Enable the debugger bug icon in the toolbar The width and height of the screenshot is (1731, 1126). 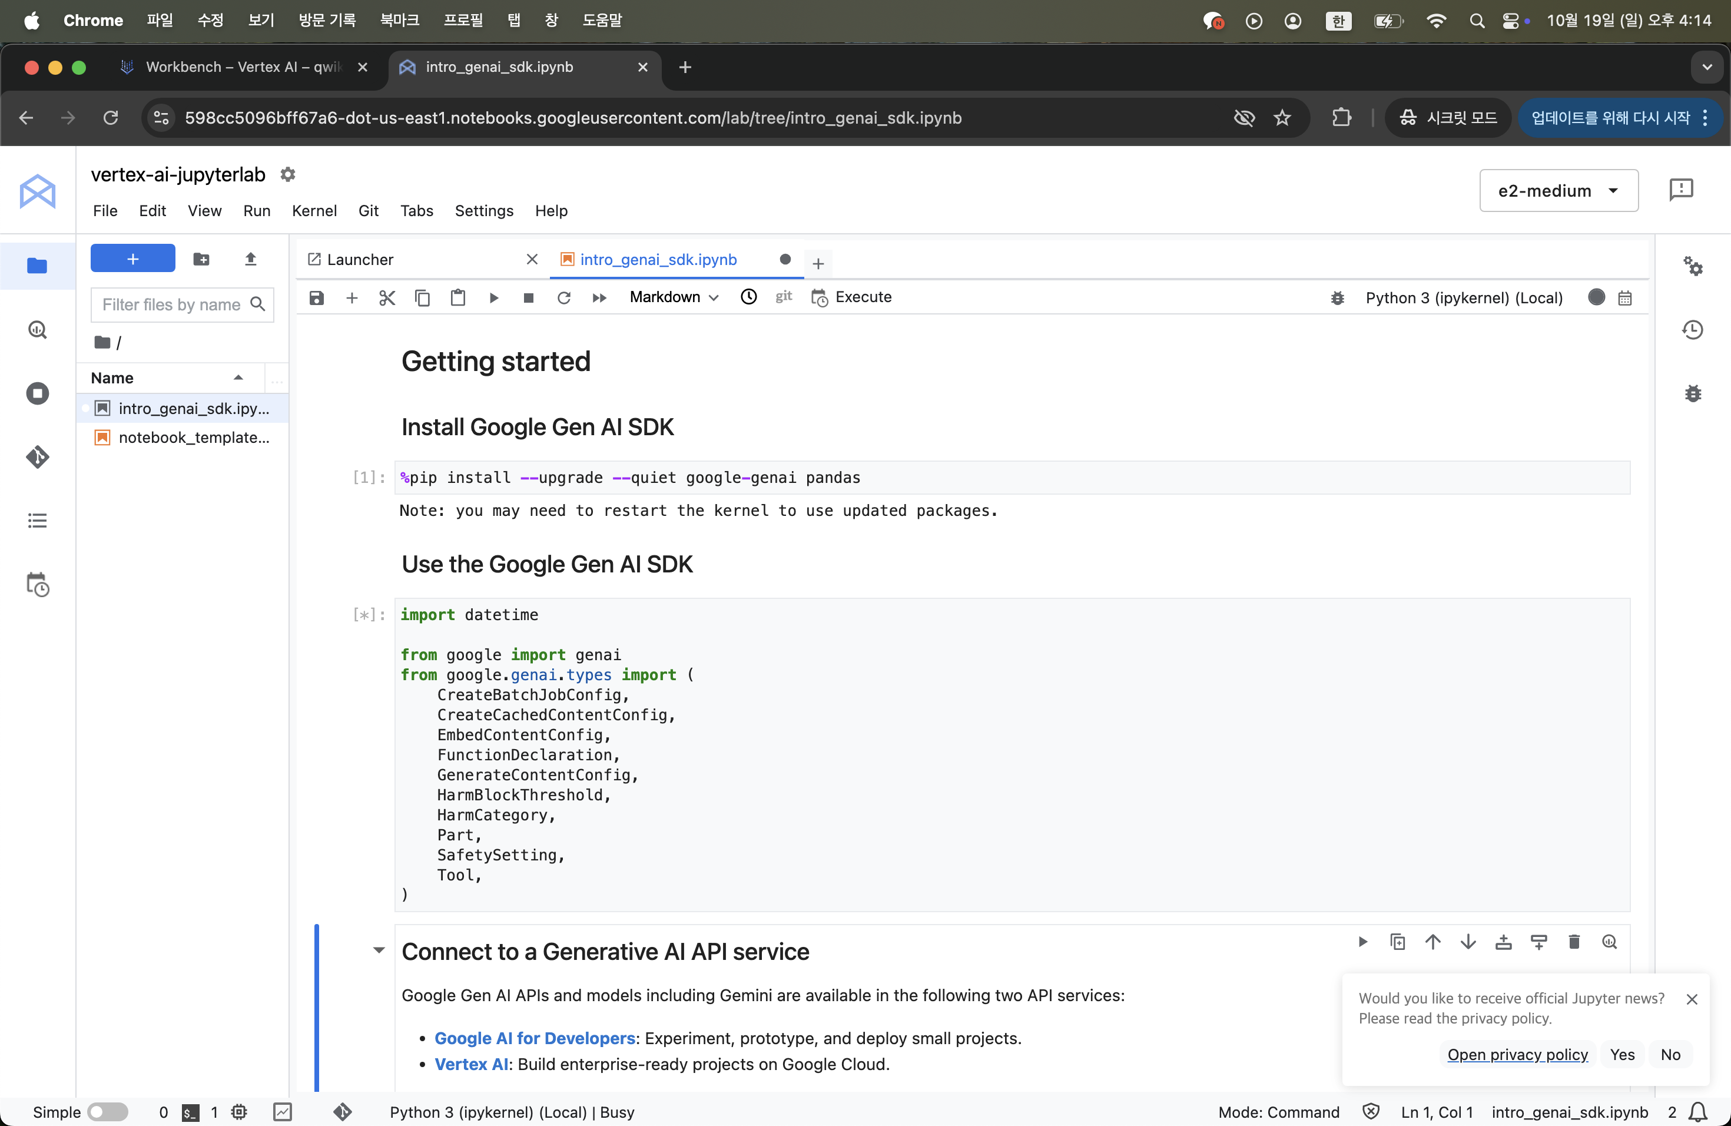[x=1337, y=297]
